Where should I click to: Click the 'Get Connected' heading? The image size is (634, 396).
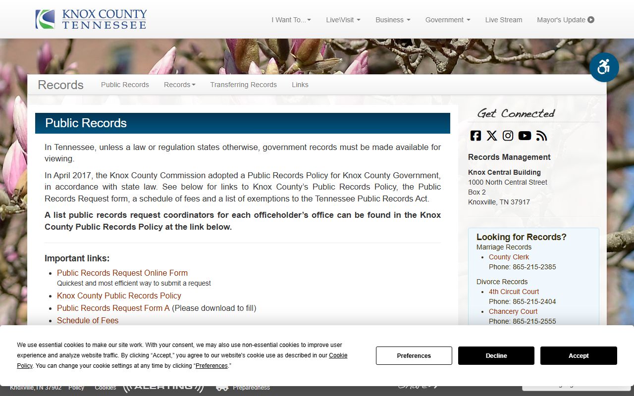click(516, 113)
